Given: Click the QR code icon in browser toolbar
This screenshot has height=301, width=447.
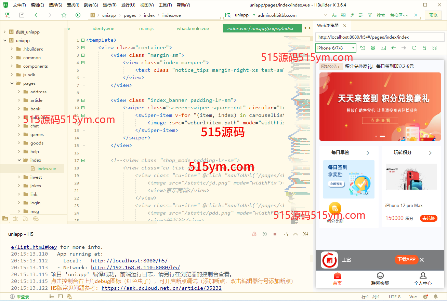Looking at the screenshot, I should pyautogui.click(x=435, y=48).
